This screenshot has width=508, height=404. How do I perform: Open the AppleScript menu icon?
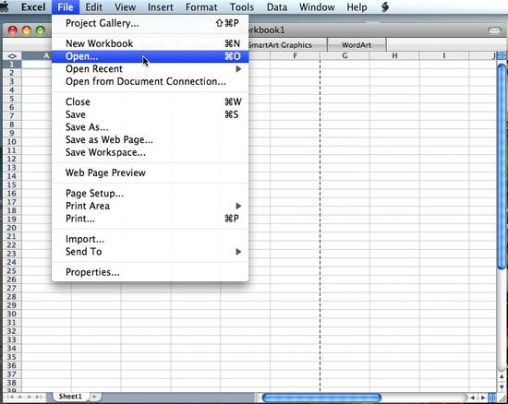[385, 7]
